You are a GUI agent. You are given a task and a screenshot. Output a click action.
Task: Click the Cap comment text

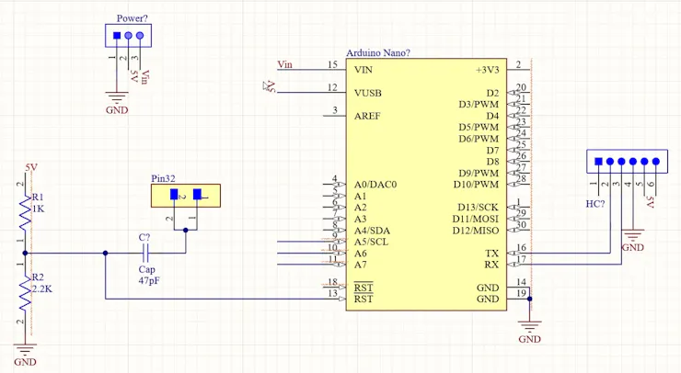point(147,269)
